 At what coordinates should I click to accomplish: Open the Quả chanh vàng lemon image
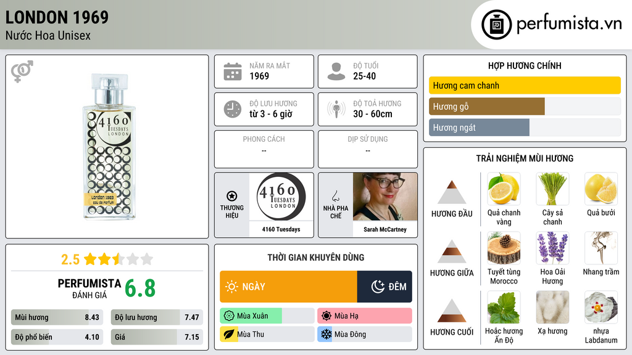coord(504,189)
